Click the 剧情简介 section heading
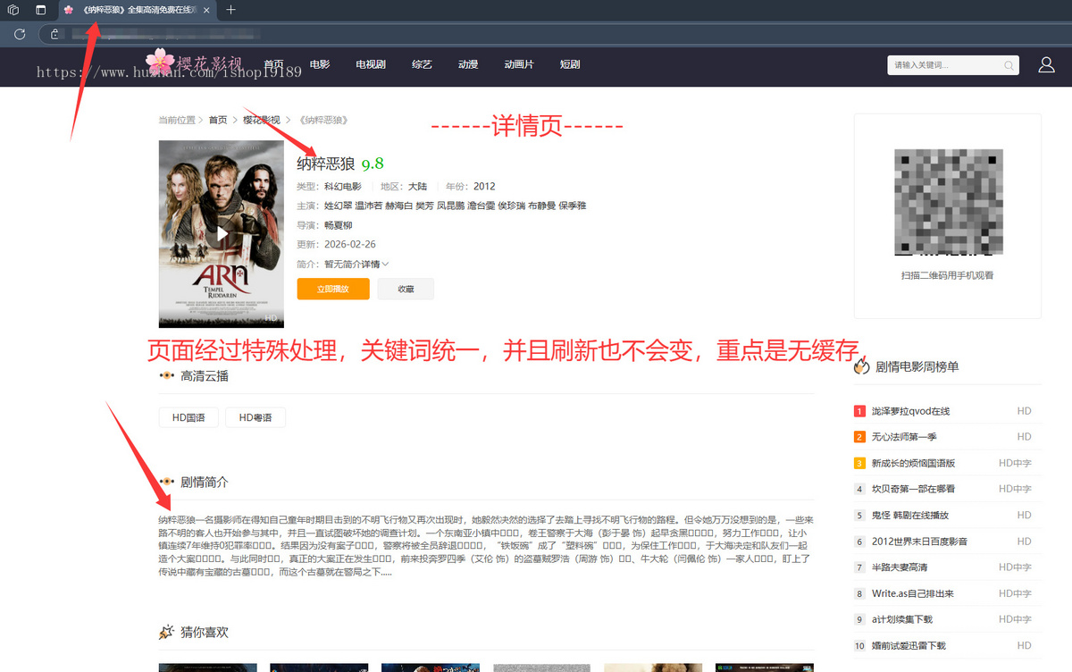 204,482
